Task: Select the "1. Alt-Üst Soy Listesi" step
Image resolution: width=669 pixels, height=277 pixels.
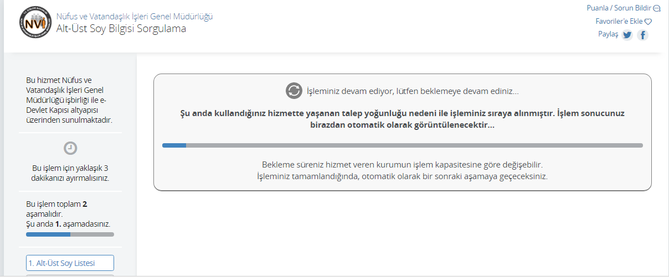Action: pos(70,263)
